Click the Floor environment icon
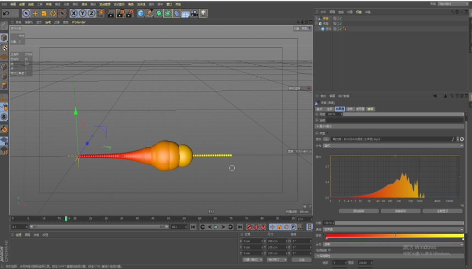 (x=185, y=13)
